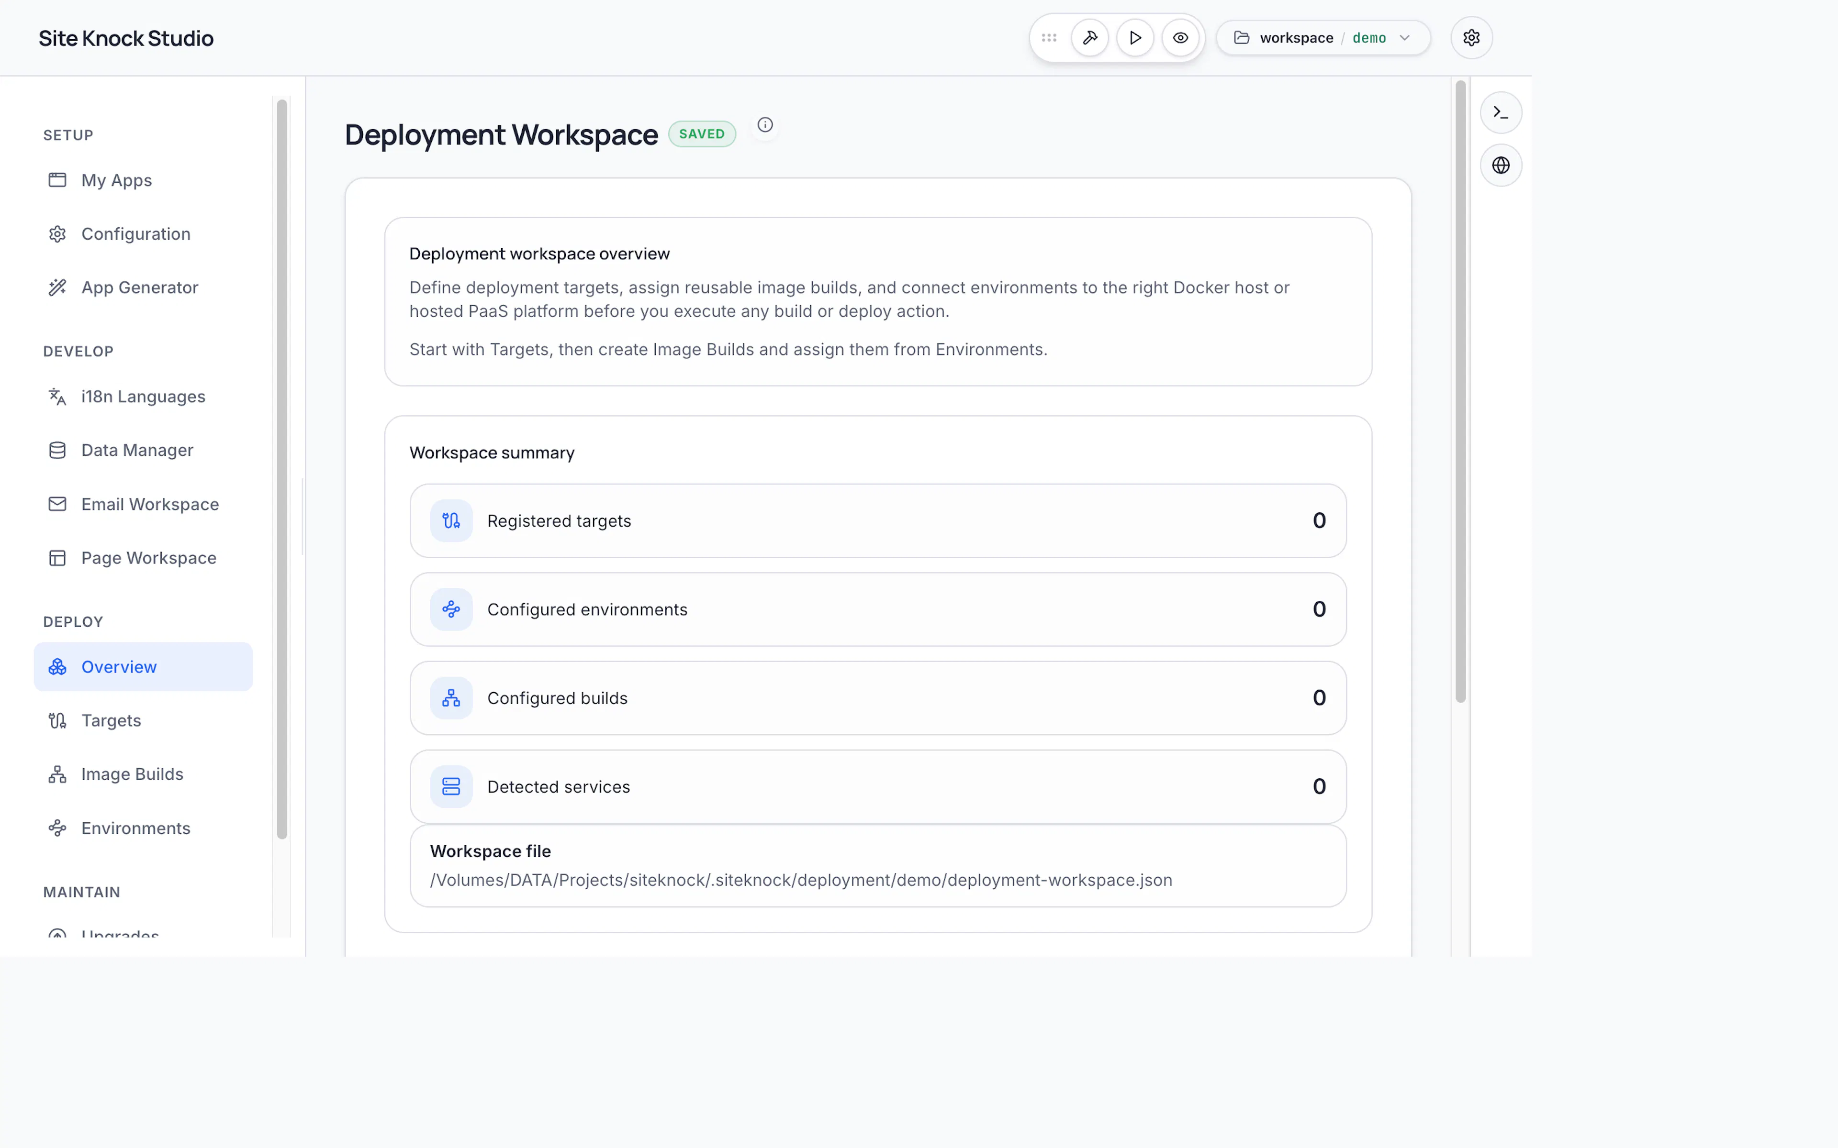Viewport: 1838px width, 1148px height.
Task: Open the terminal panel icon
Action: click(x=1501, y=112)
